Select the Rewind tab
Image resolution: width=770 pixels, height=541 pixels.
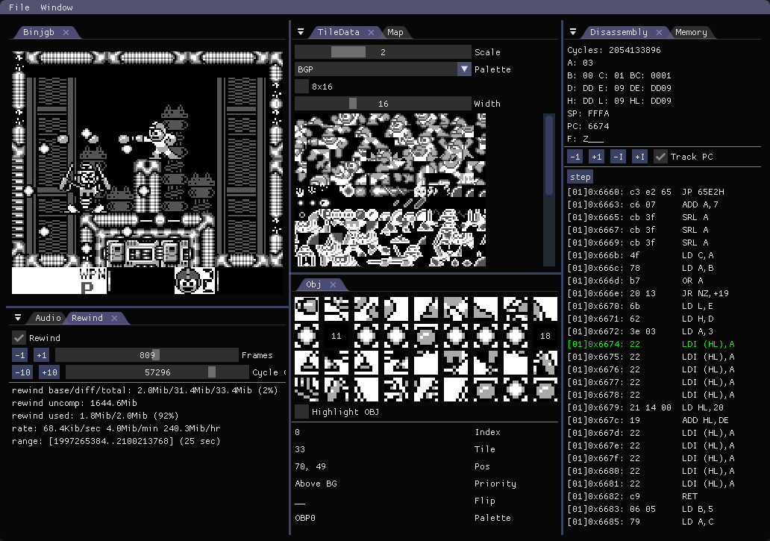tap(87, 318)
